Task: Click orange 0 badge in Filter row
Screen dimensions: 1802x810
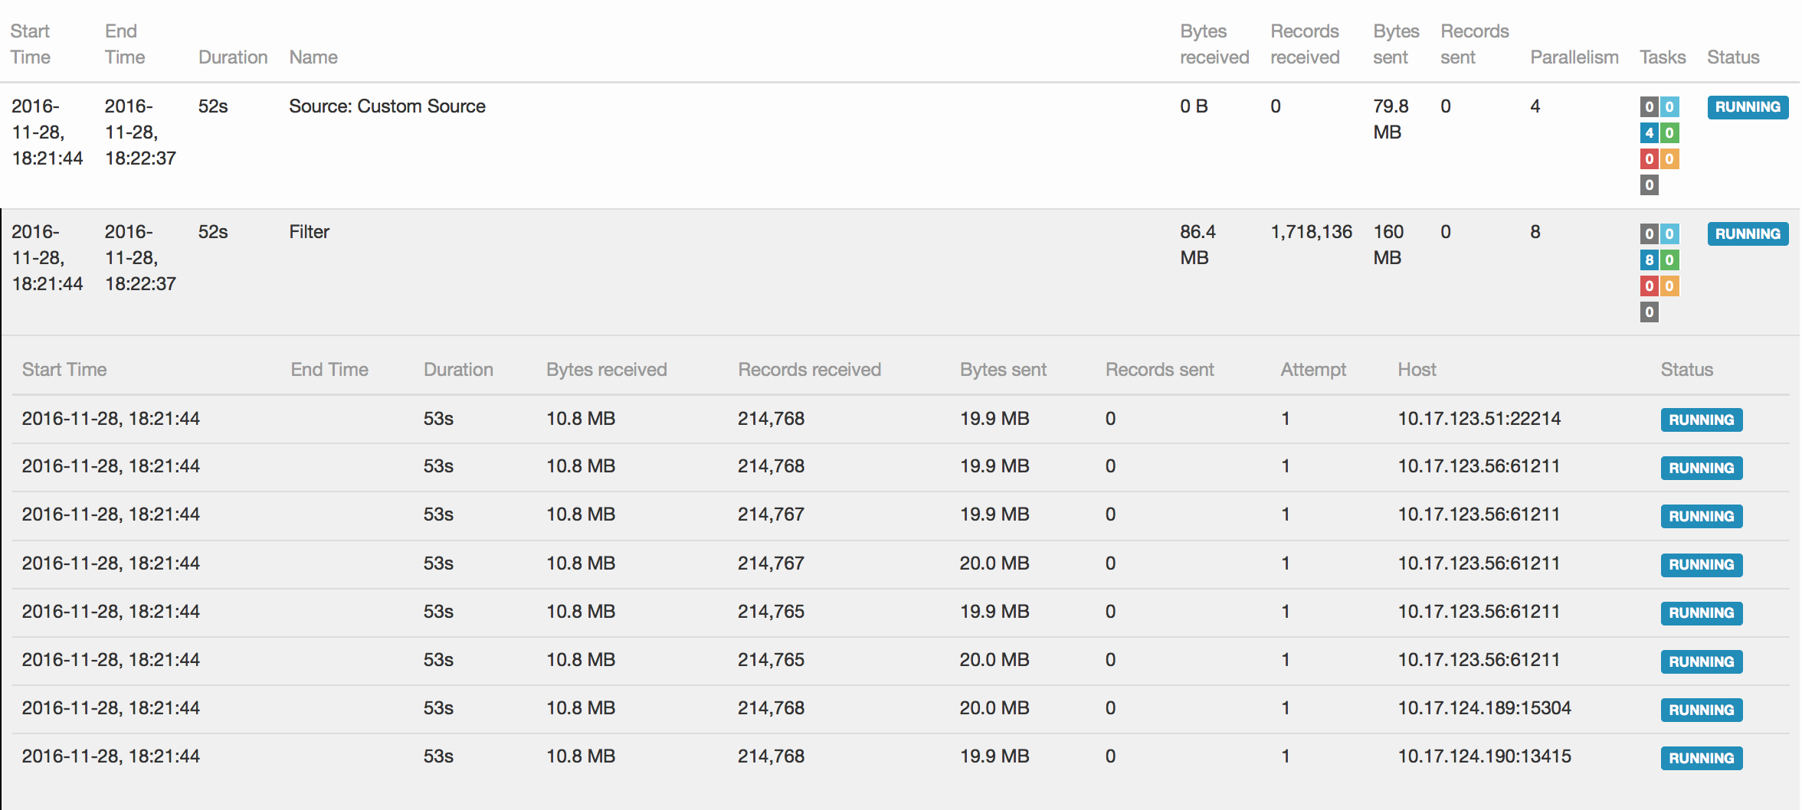Action: [x=1669, y=286]
